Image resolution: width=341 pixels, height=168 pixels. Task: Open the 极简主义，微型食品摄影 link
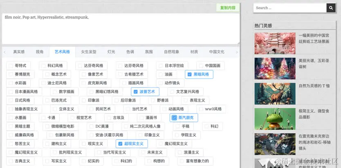tap(314, 114)
